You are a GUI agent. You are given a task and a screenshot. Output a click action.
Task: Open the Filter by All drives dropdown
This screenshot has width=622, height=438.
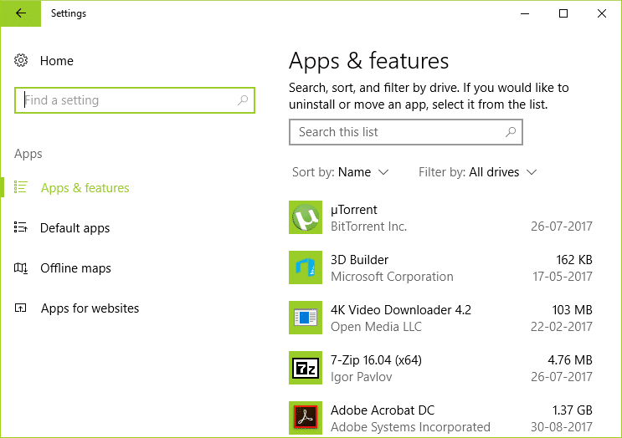[501, 172]
